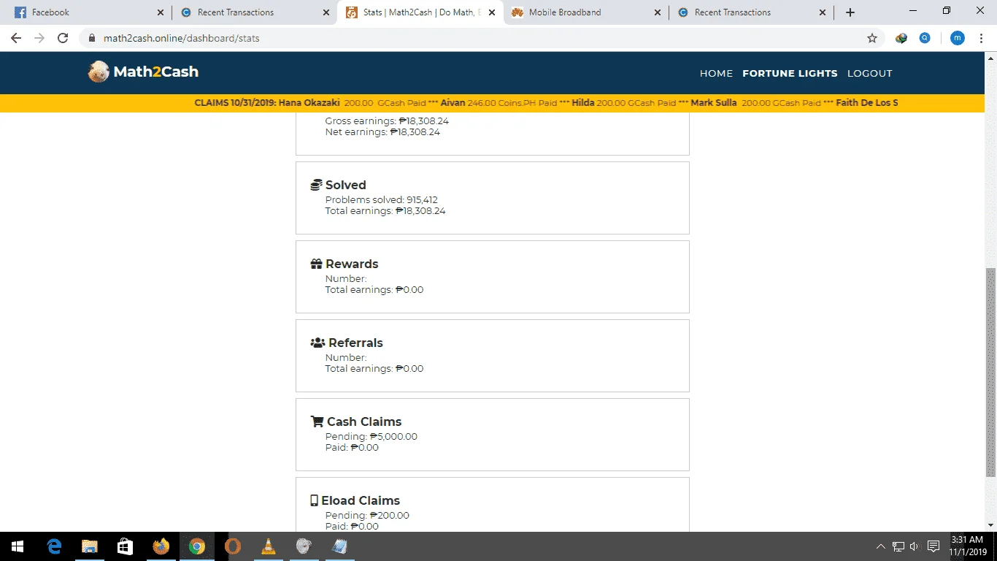Click the Referrals heading
Viewport: 997px width, 561px height.
[355, 343]
